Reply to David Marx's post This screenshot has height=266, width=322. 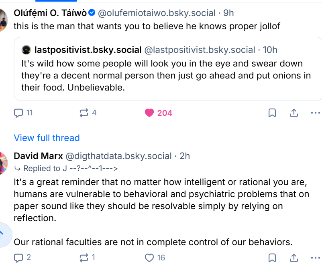[x=19, y=257]
